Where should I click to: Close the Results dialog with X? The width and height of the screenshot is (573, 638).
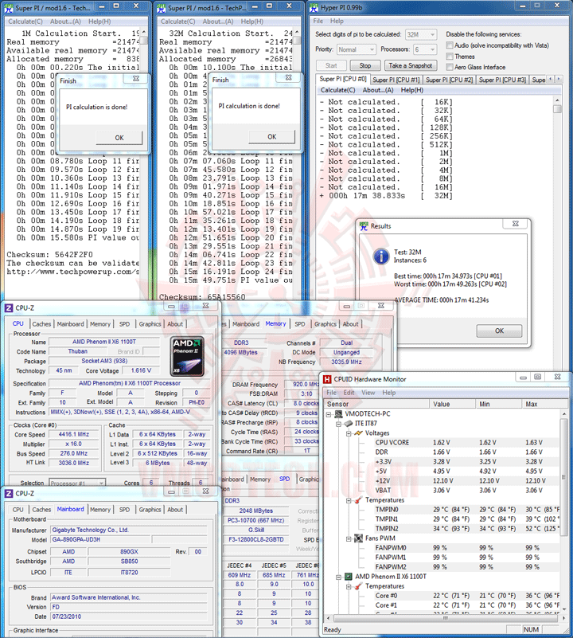tap(515, 223)
